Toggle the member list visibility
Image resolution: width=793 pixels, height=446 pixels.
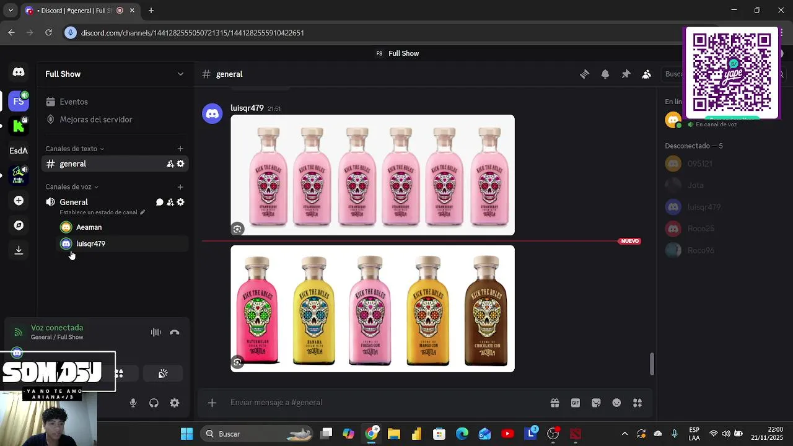click(647, 74)
